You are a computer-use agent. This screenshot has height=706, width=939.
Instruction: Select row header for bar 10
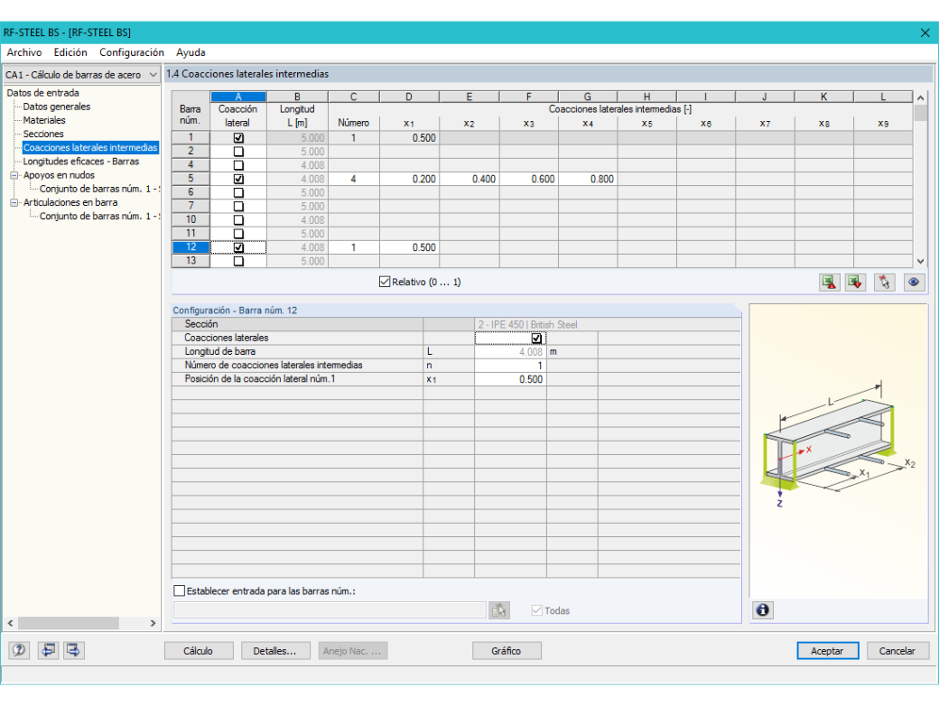point(191,219)
